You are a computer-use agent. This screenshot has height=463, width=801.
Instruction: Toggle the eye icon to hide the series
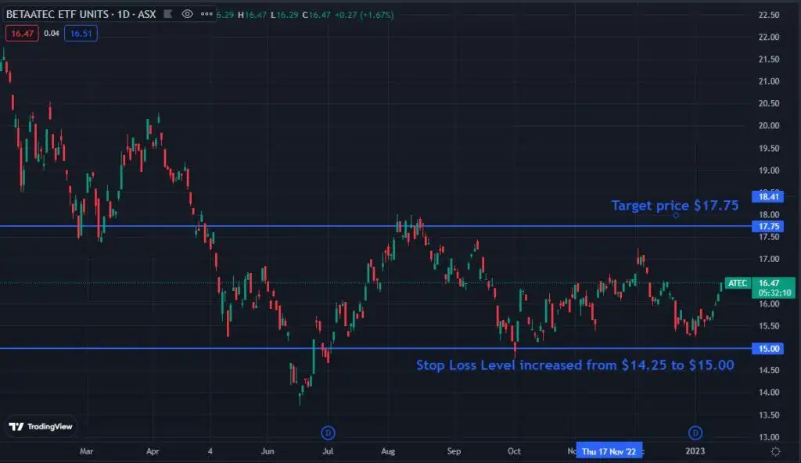pyautogui.click(x=187, y=14)
